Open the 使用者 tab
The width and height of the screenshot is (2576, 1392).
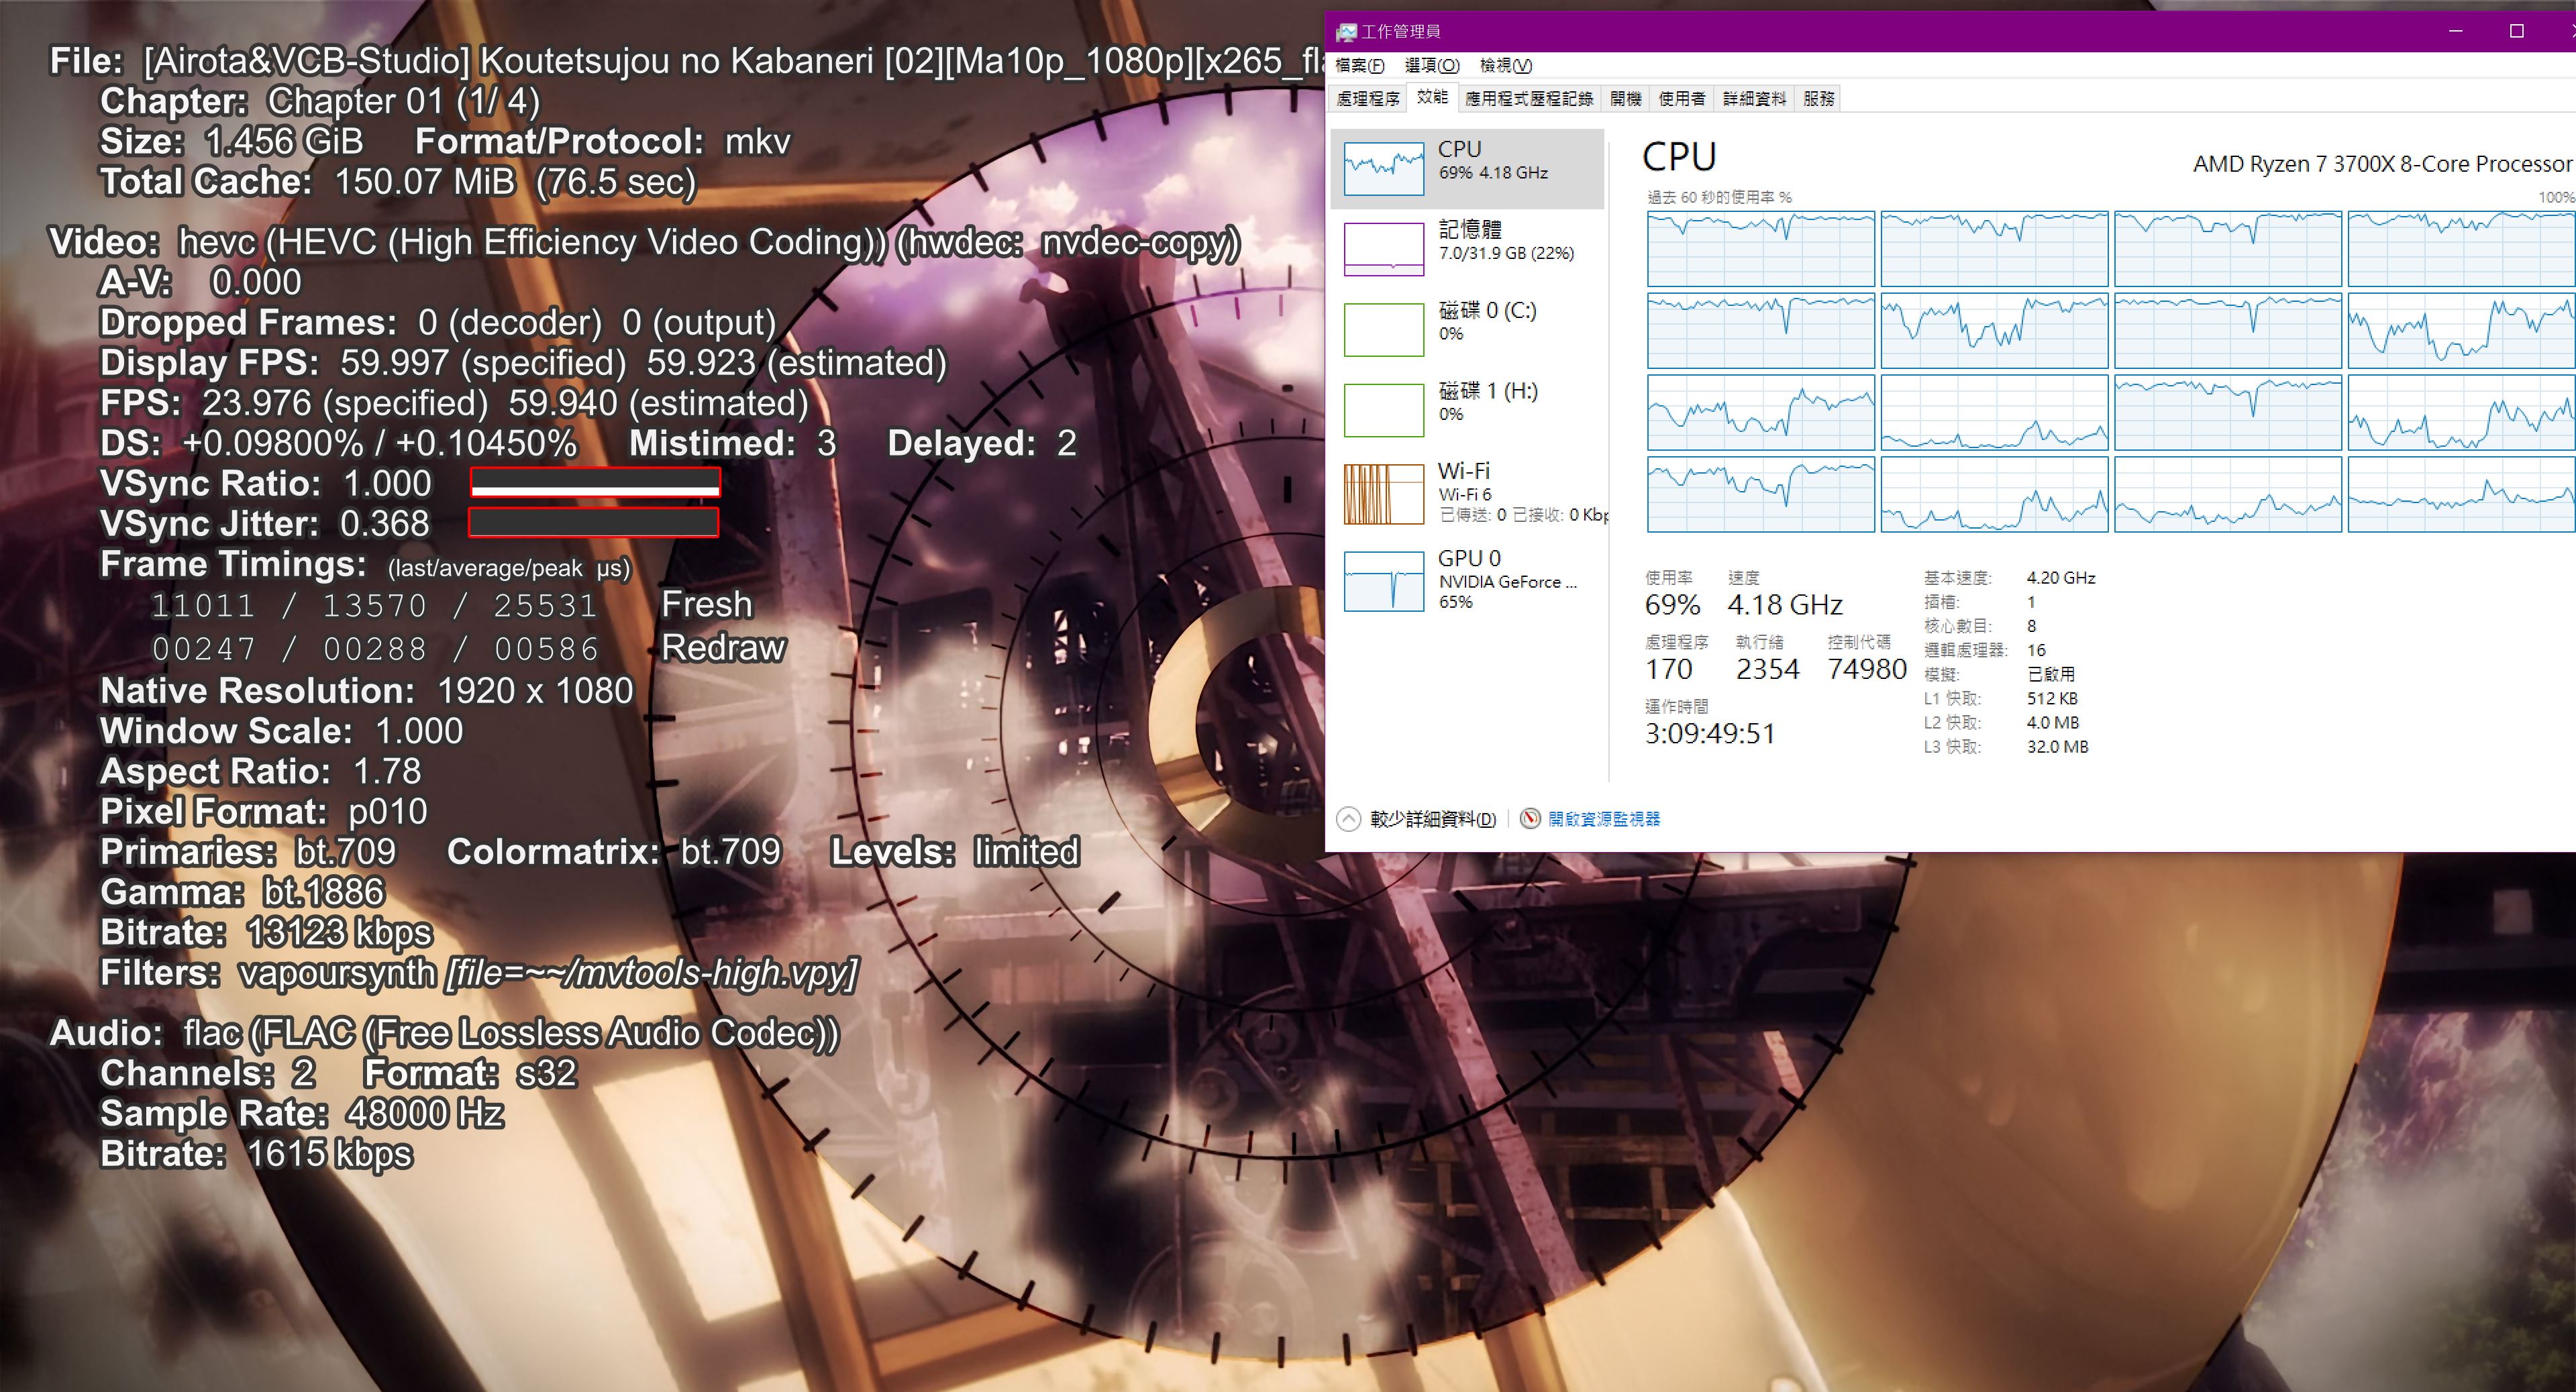[x=1681, y=99]
